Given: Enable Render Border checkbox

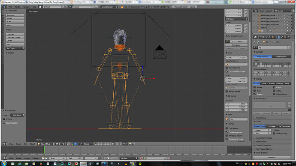Looking at the screenshot, I should (227, 92).
